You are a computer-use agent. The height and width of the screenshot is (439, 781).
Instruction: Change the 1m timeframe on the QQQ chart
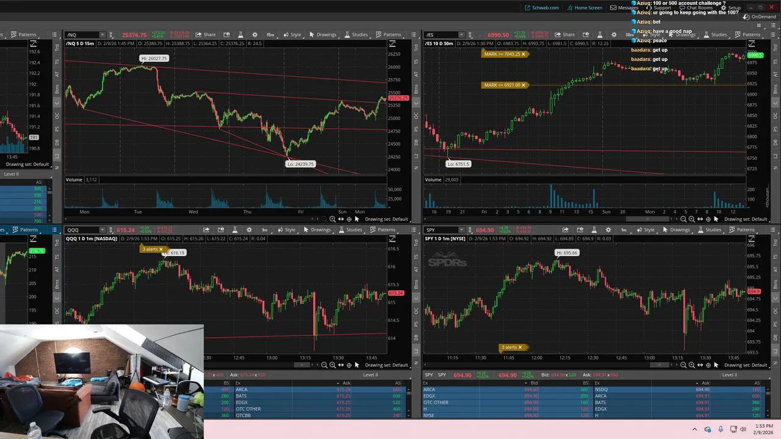[265, 230]
